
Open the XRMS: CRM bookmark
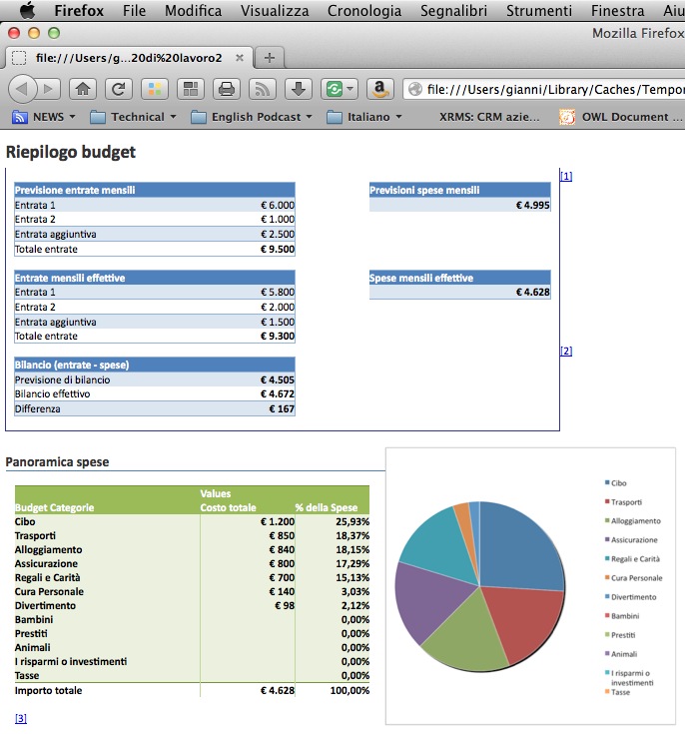(x=489, y=117)
